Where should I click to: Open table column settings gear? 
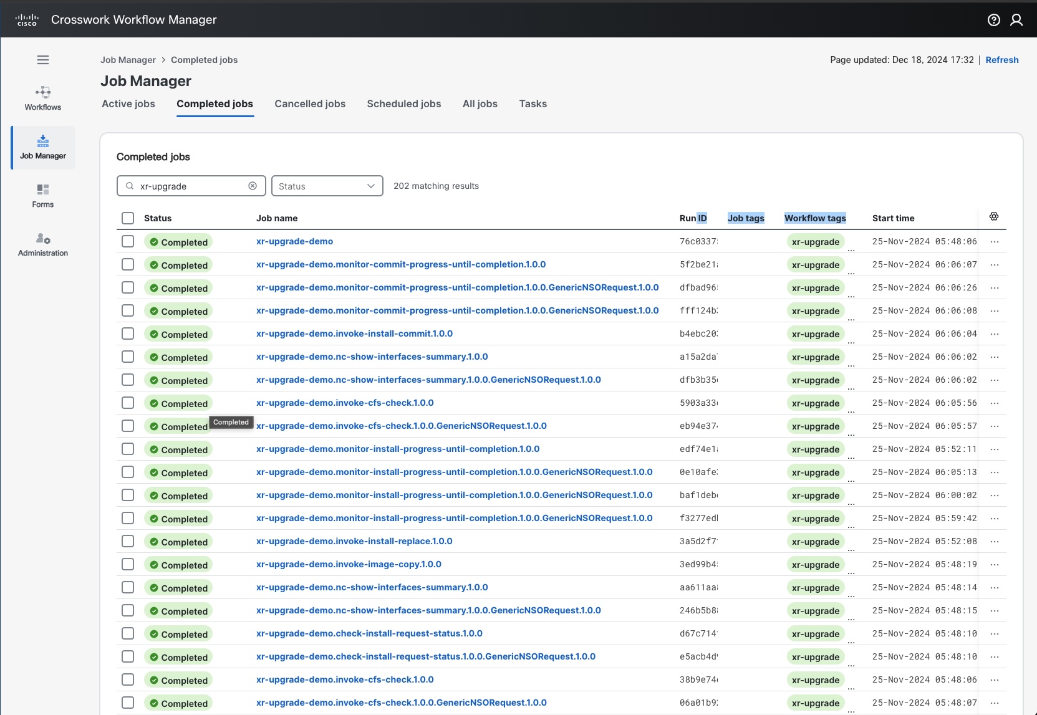[994, 216]
